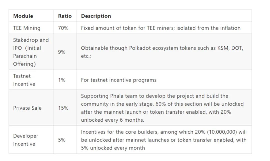
Task: Select the Developer Incentive module cell
Action: (31, 140)
